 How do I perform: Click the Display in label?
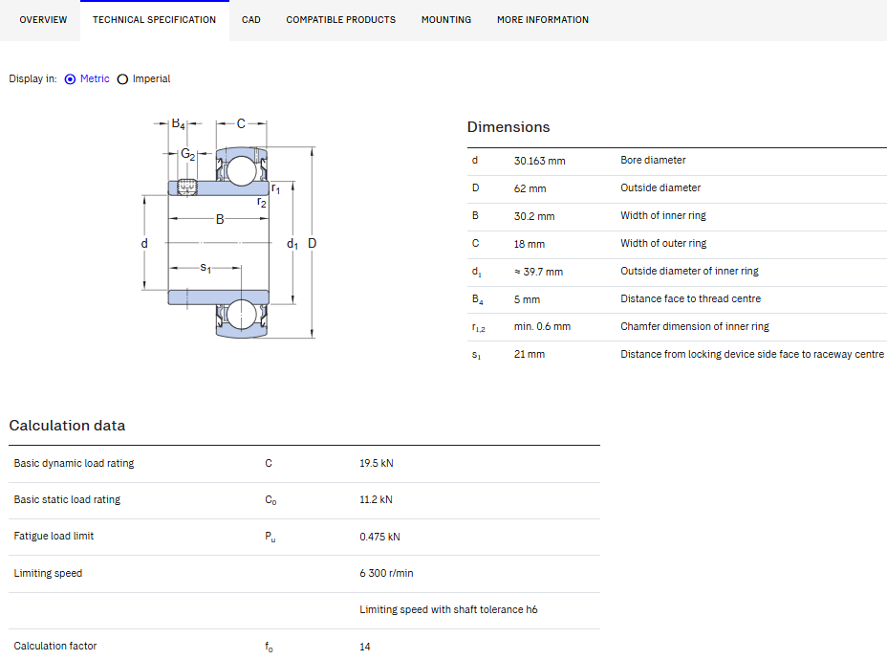pos(32,78)
